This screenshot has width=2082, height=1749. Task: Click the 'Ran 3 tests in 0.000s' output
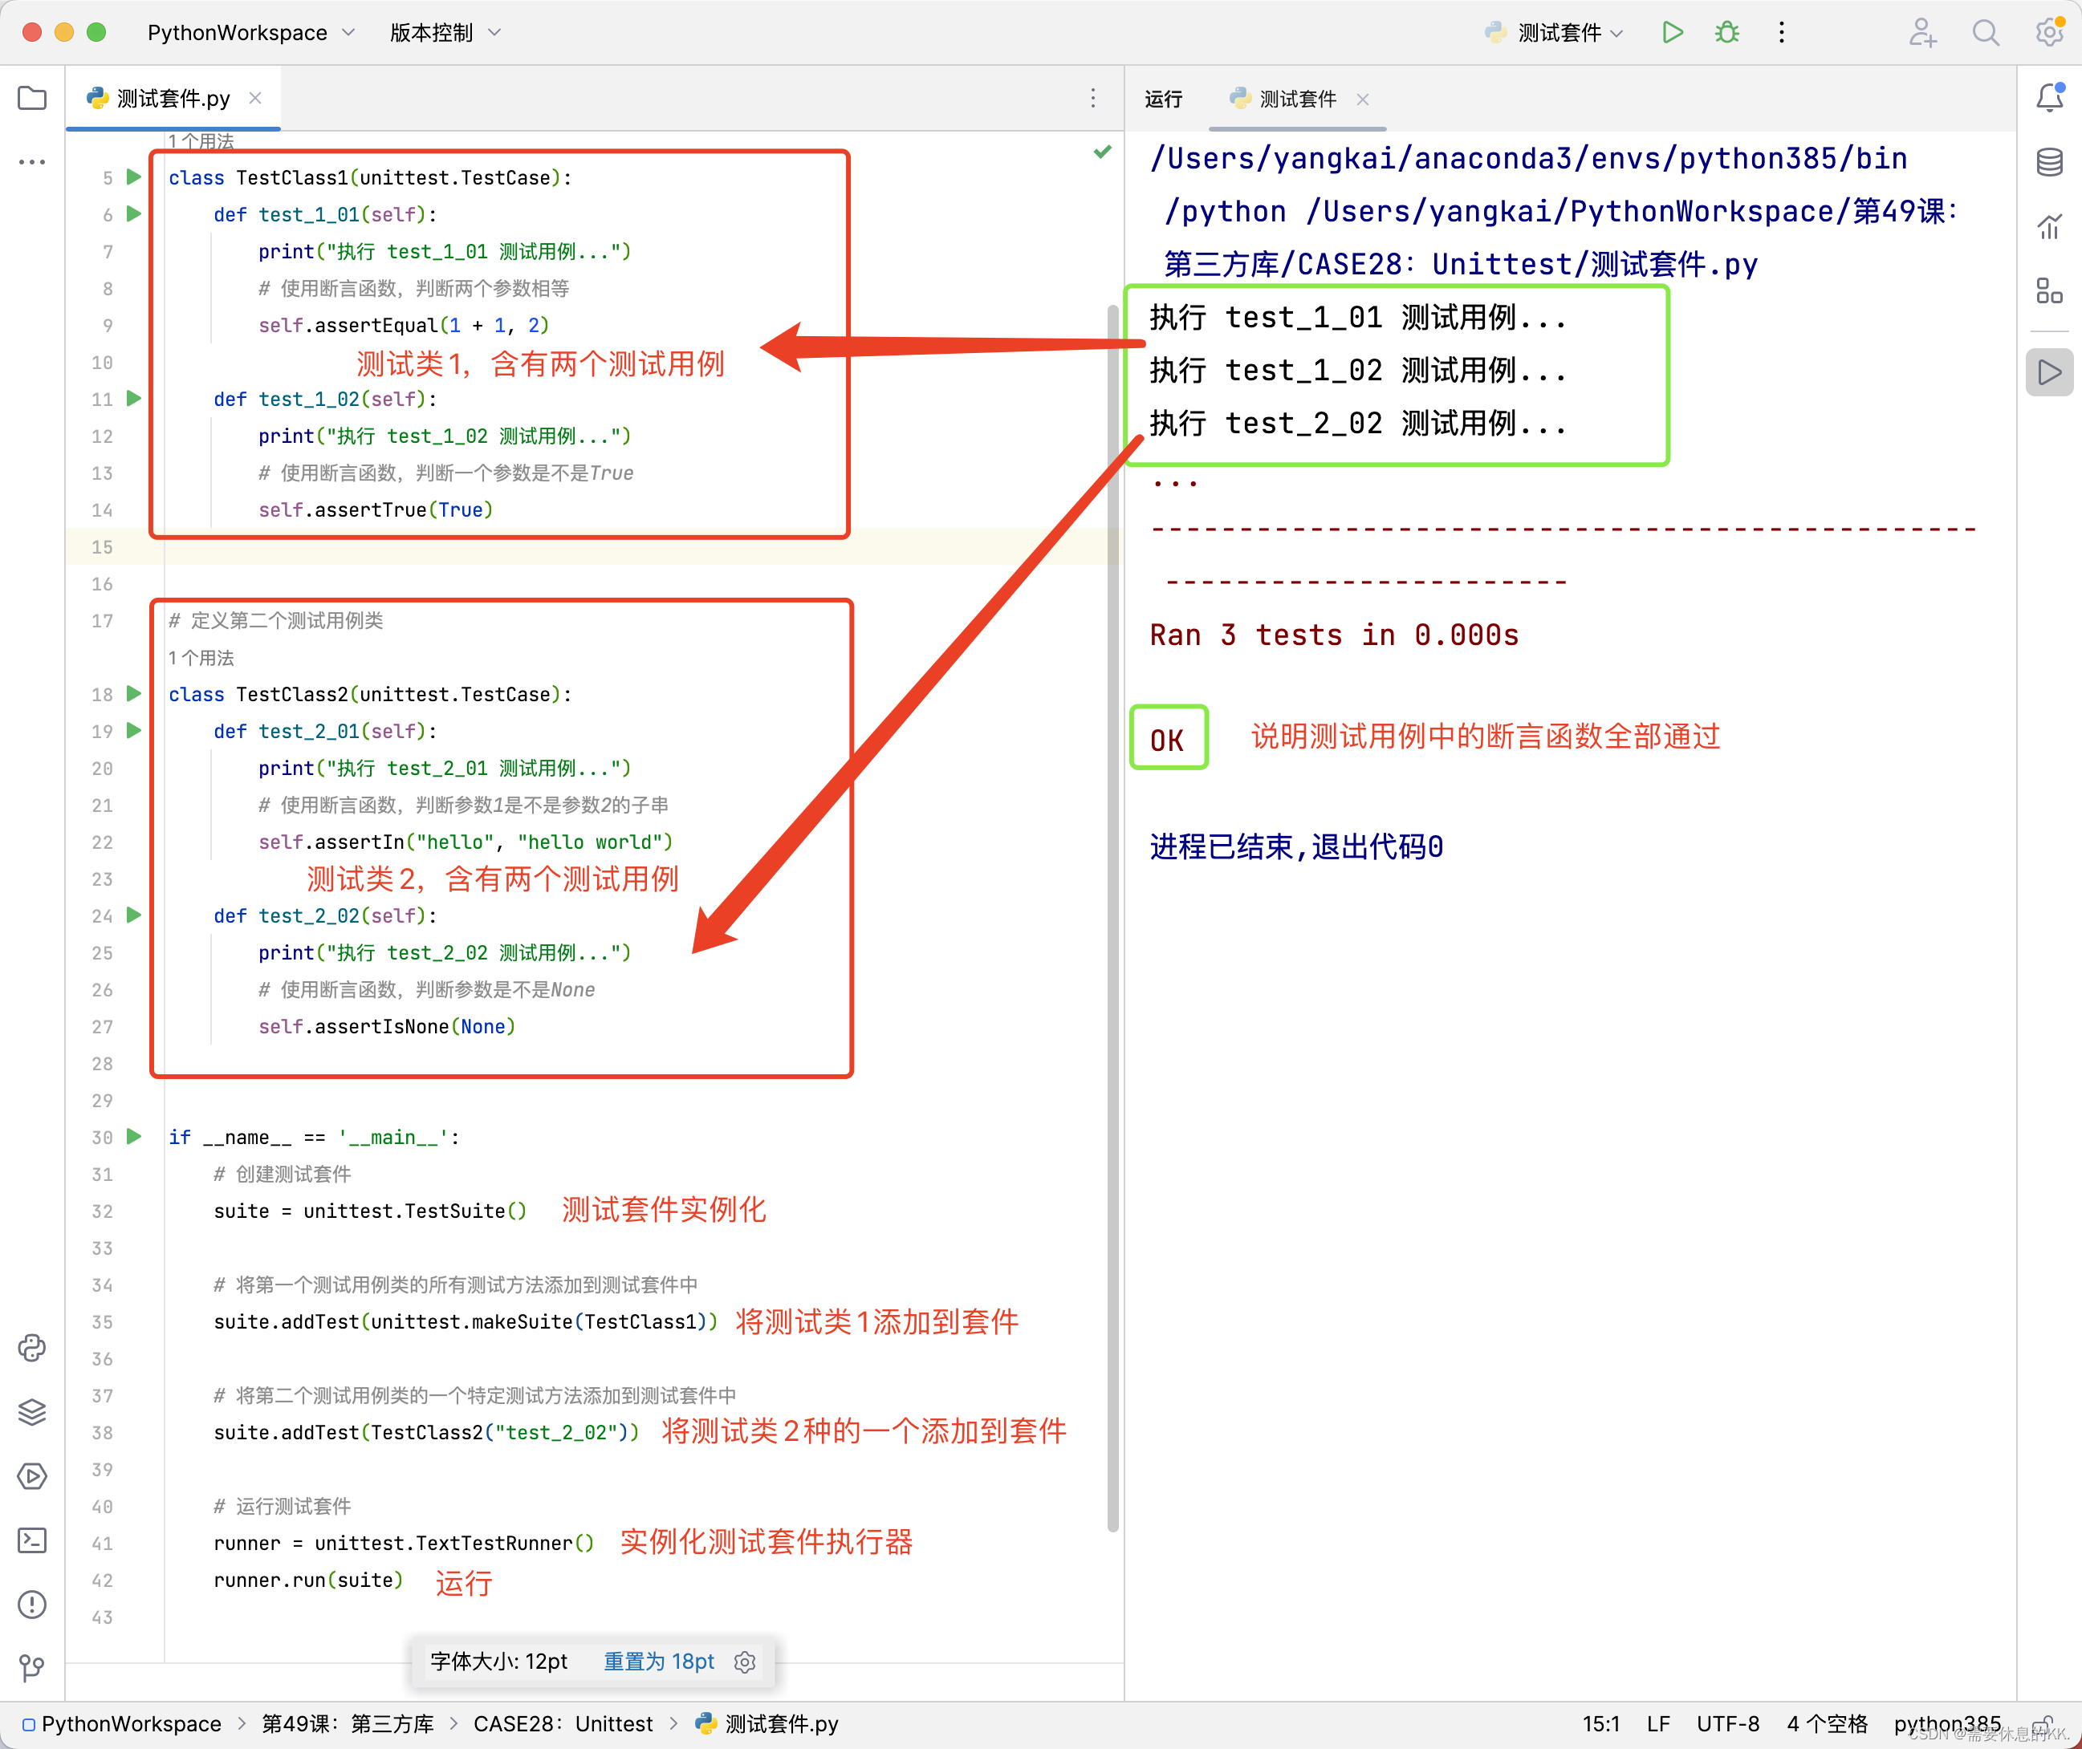(1334, 635)
